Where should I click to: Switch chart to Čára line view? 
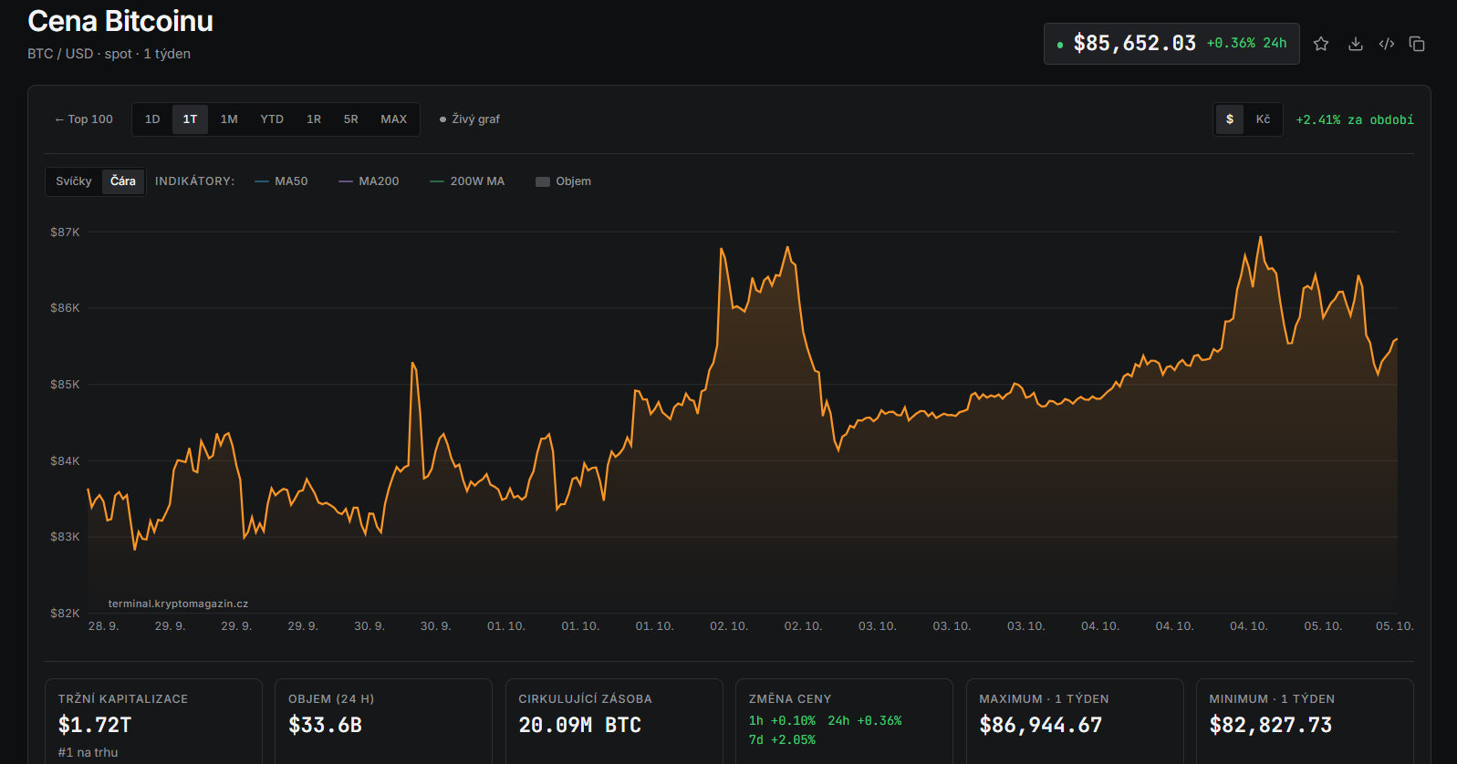tap(123, 181)
